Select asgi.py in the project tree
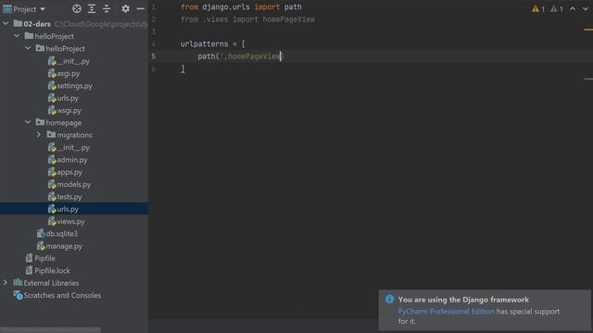The width and height of the screenshot is (593, 333). [x=64, y=73]
